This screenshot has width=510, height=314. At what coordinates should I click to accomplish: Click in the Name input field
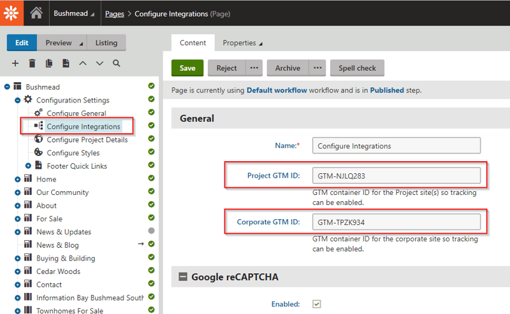click(396, 146)
